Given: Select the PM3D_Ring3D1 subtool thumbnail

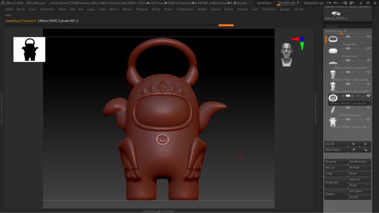Looking at the screenshot, I should 333,110.
